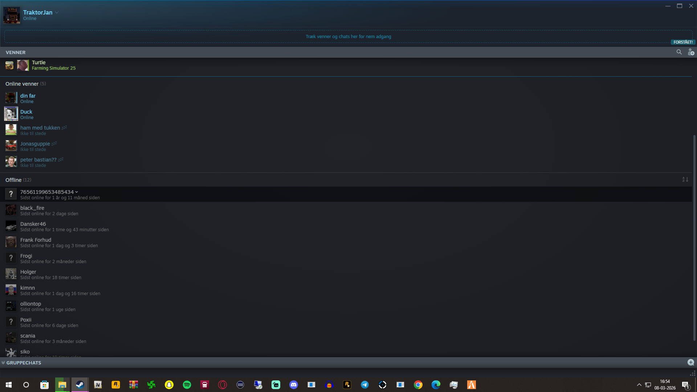Toggle offline friends sort order icon
This screenshot has width=697, height=392.
[685, 180]
